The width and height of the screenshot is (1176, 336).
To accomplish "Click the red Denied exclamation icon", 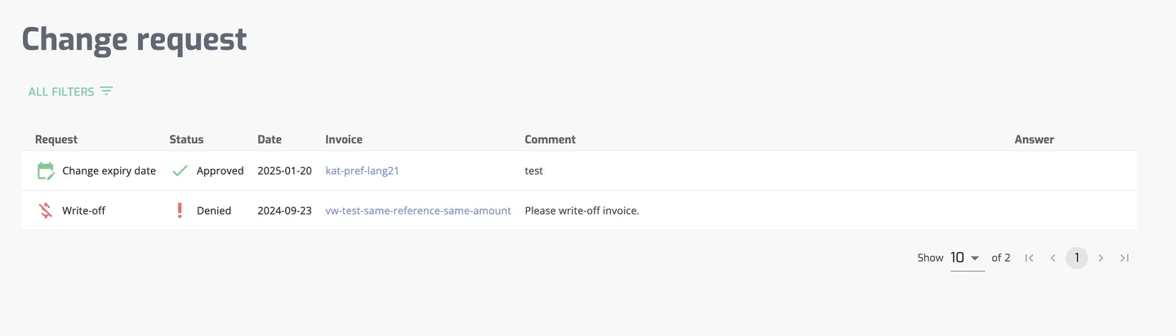I will click(180, 210).
